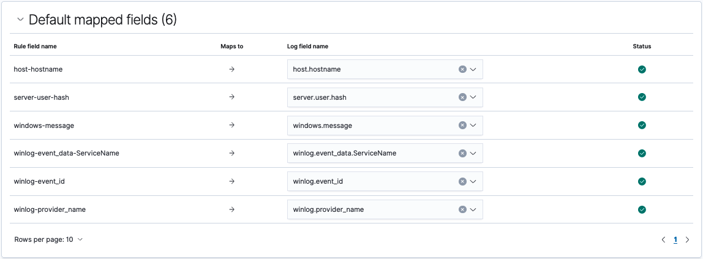703x259 pixels.
Task: Select the windows-message rule field name
Action: pos(44,126)
